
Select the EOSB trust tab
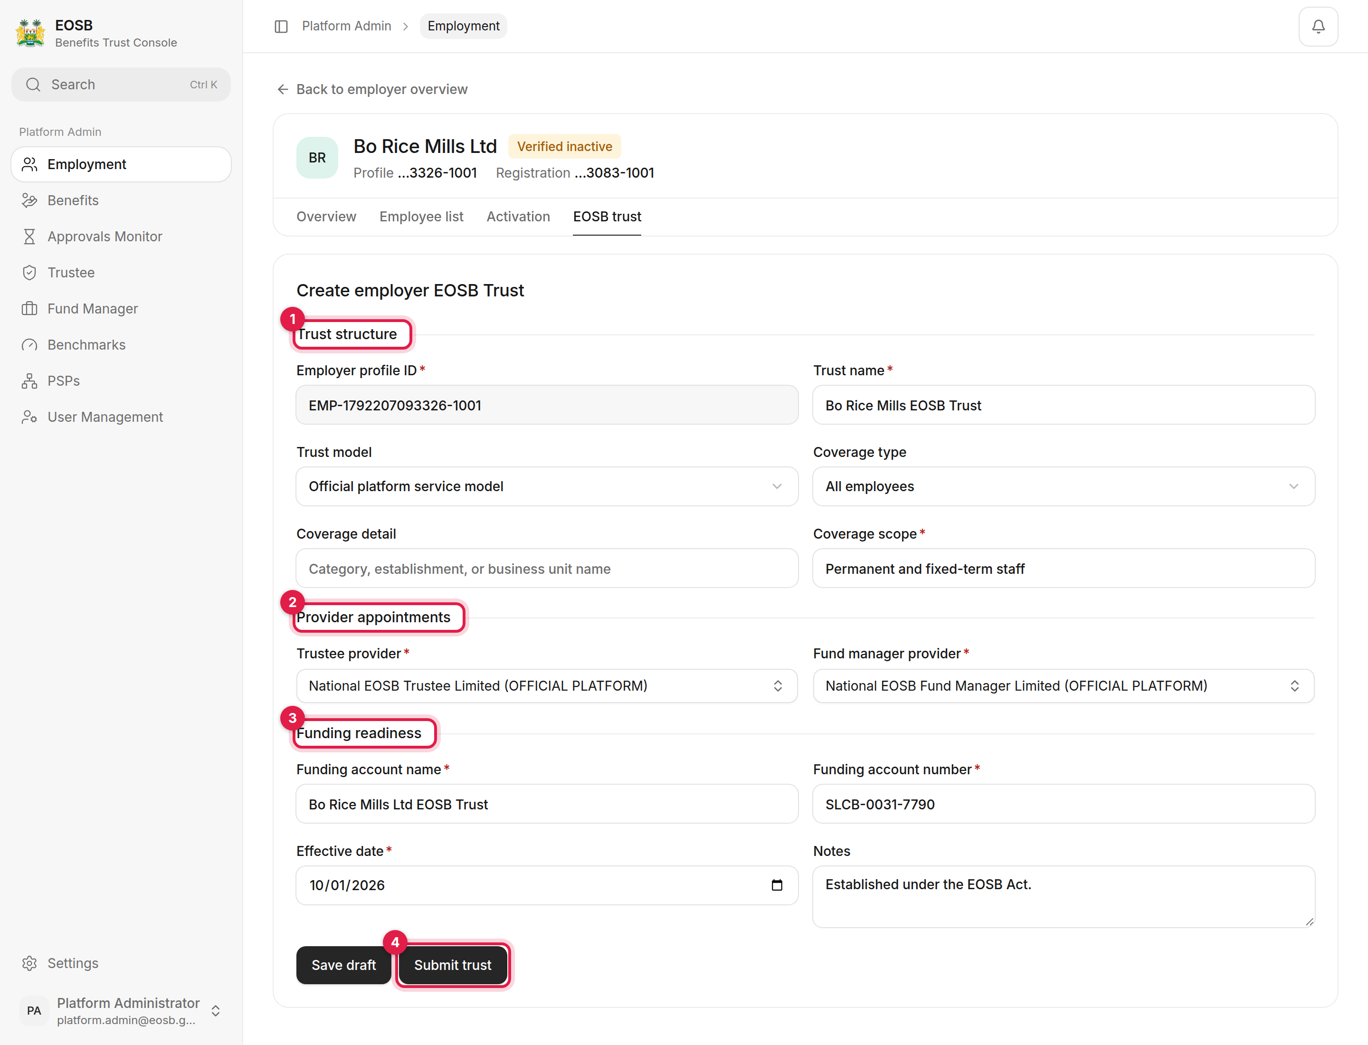pos(607,217)
